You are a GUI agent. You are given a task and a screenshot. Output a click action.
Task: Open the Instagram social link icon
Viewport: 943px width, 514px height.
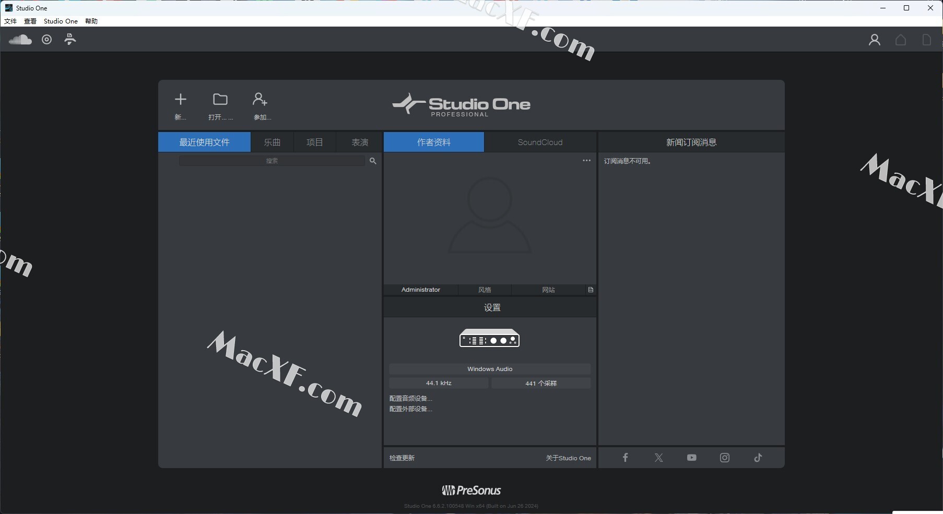(x=725, y=458)
